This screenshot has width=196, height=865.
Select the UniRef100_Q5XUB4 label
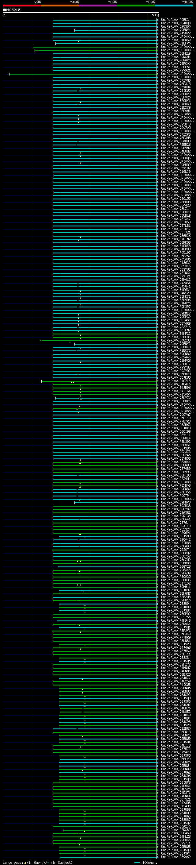point(175,87)
